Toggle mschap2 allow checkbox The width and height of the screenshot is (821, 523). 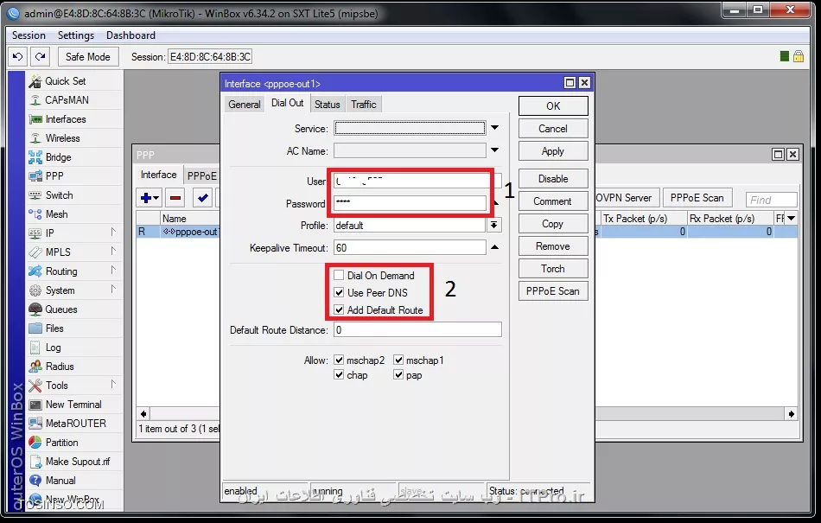point(339,360)
